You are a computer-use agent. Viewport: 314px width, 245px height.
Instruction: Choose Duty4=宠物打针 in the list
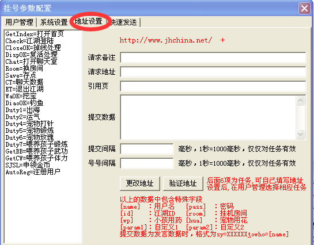click(x=29, y=124)
